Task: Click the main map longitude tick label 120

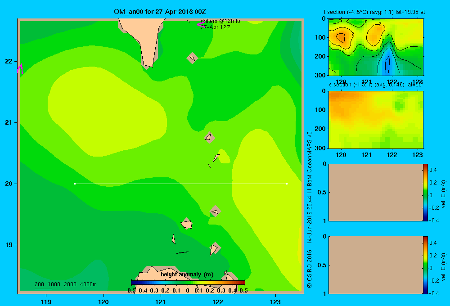Action: tap(103, 301)
